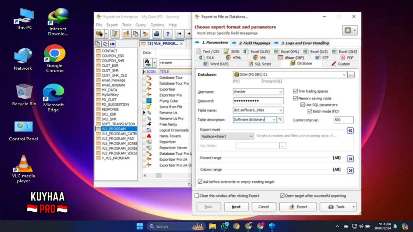Select the JSON export format tab
This screenshot has height=232, width=413.
pyautogui.click(x=232, y=52)
